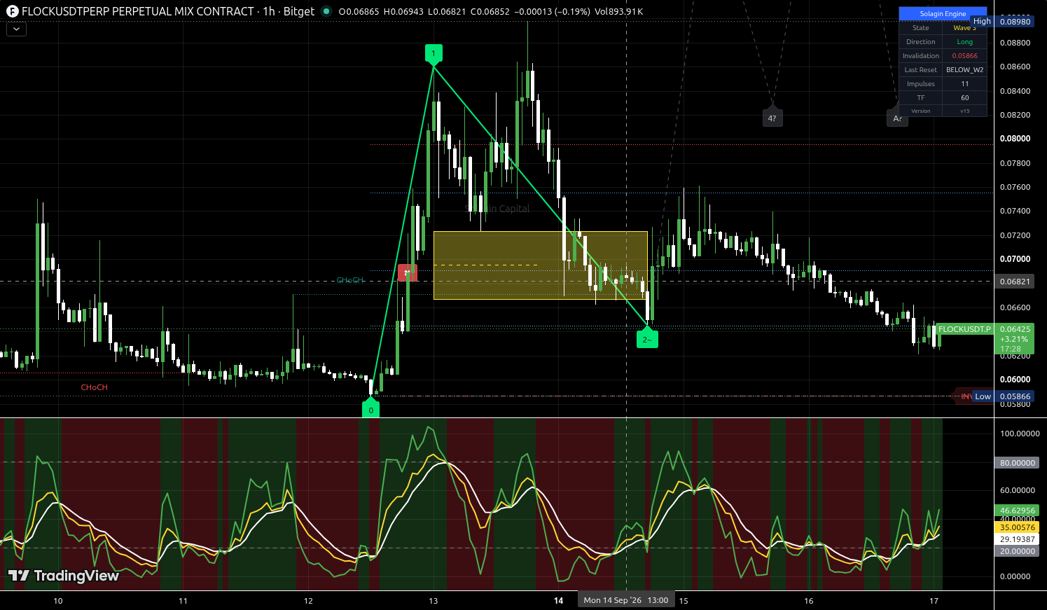Click the 0.08000 price scale tick
The image size is (1047, 610).
[1015, 139]
